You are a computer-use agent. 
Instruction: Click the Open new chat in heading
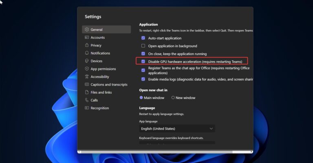click(153, 90)
